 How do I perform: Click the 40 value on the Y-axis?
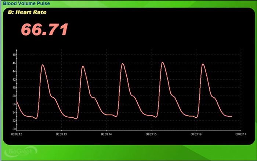[14, 88]
